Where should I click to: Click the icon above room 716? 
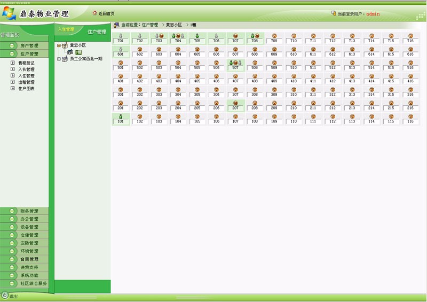tap(410, 36)
